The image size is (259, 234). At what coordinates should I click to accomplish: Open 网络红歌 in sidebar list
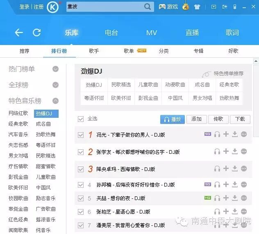(18, 113)
